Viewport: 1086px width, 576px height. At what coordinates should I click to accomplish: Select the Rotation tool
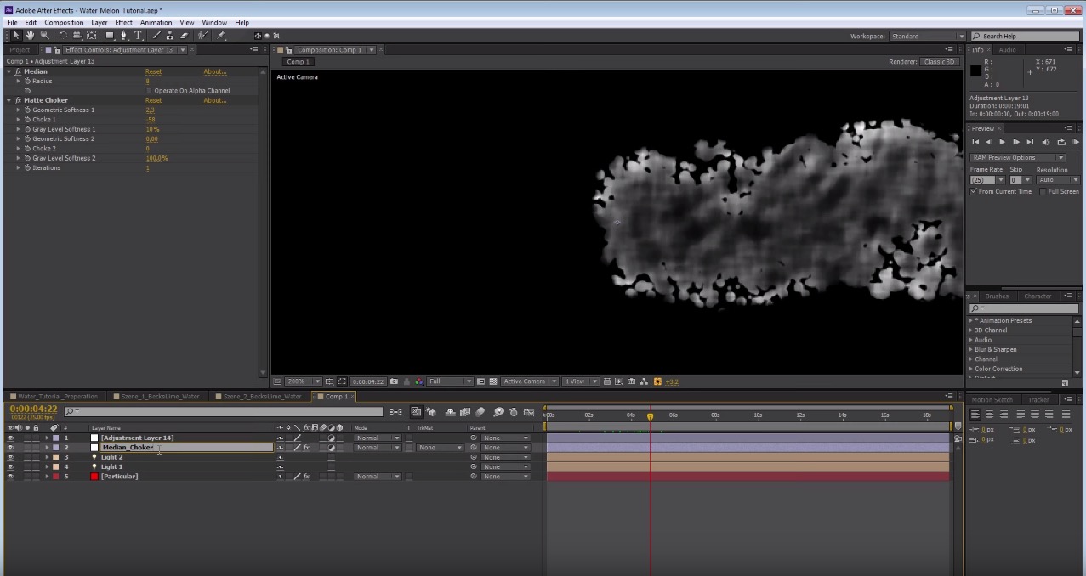pyautogui.click(x=64, y=35)
